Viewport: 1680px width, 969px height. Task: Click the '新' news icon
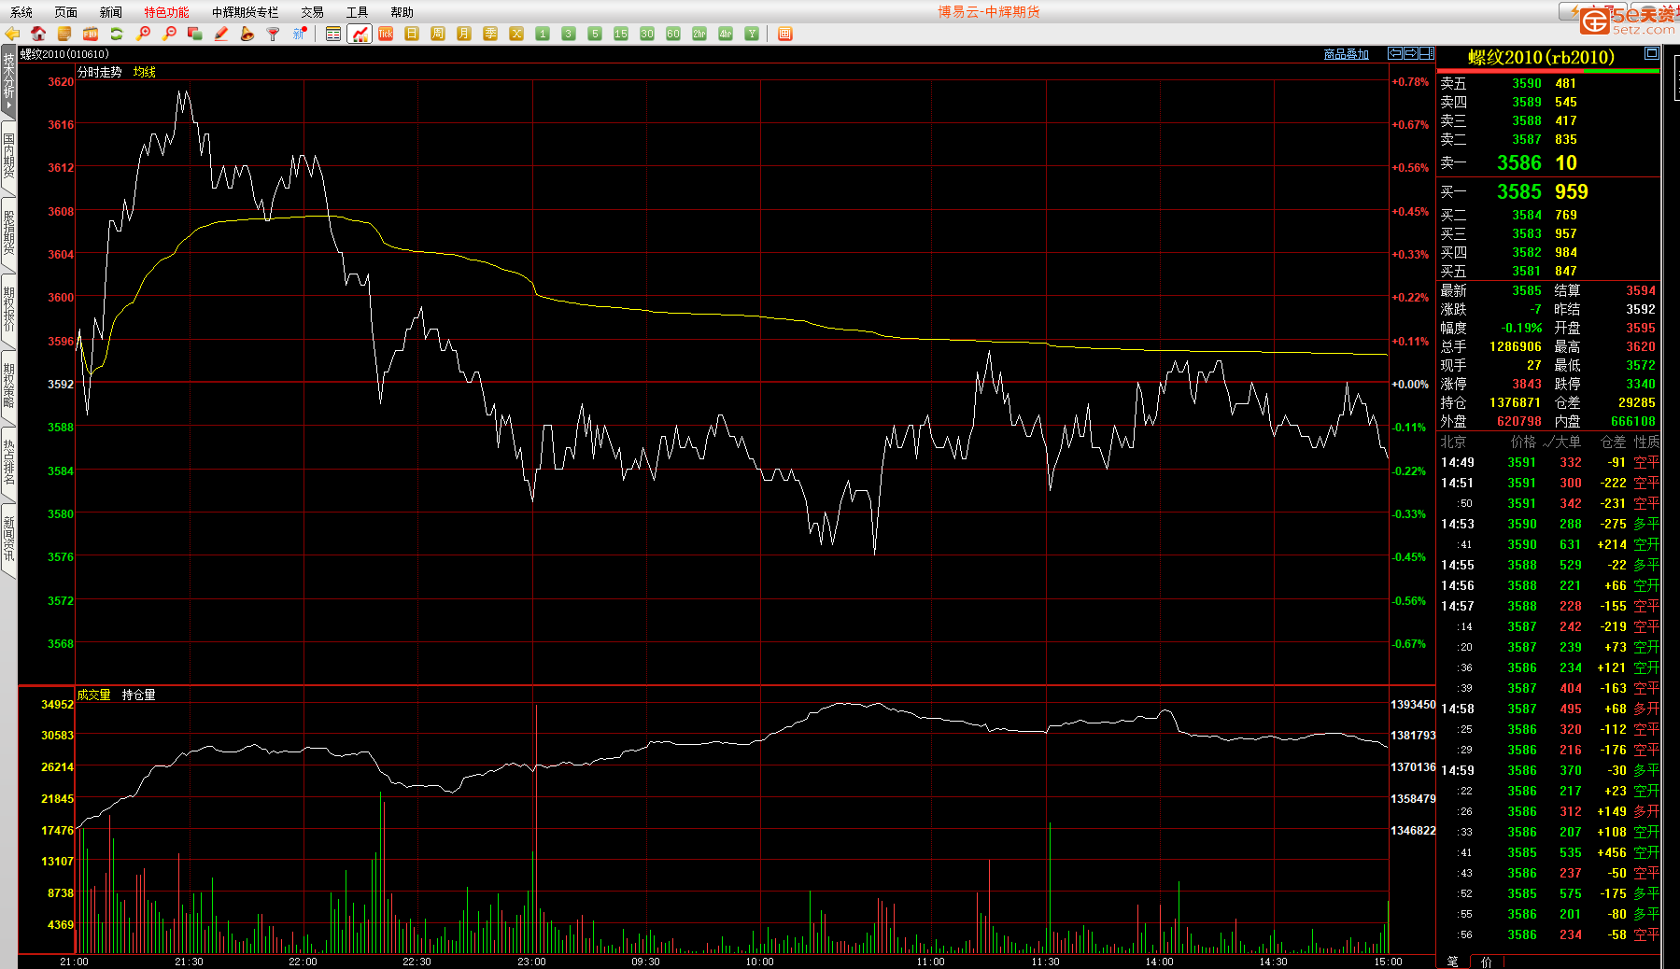point(300,34)
